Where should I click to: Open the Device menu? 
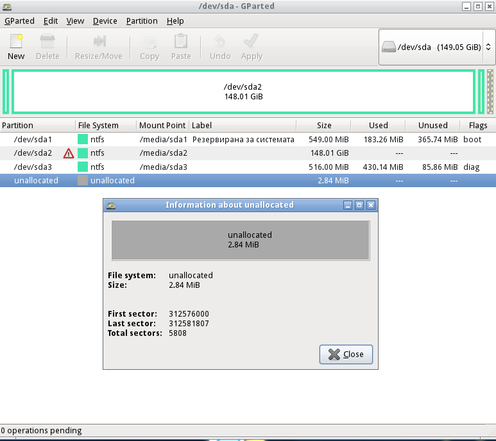pyautogui.click(x=105, y=21)
